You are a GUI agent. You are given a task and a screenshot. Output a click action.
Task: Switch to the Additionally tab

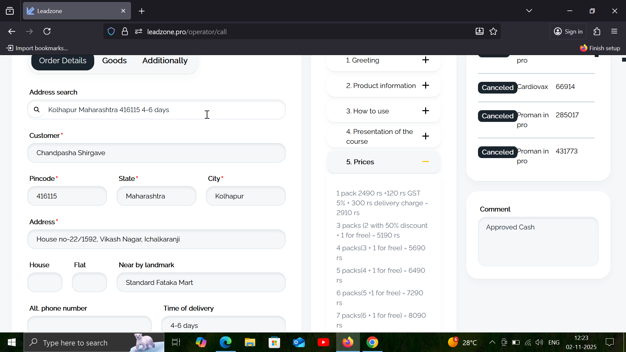[x=165, y=61]
